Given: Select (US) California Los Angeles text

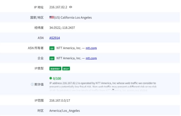Looking at the screenshot, I should tap(73, 18).
